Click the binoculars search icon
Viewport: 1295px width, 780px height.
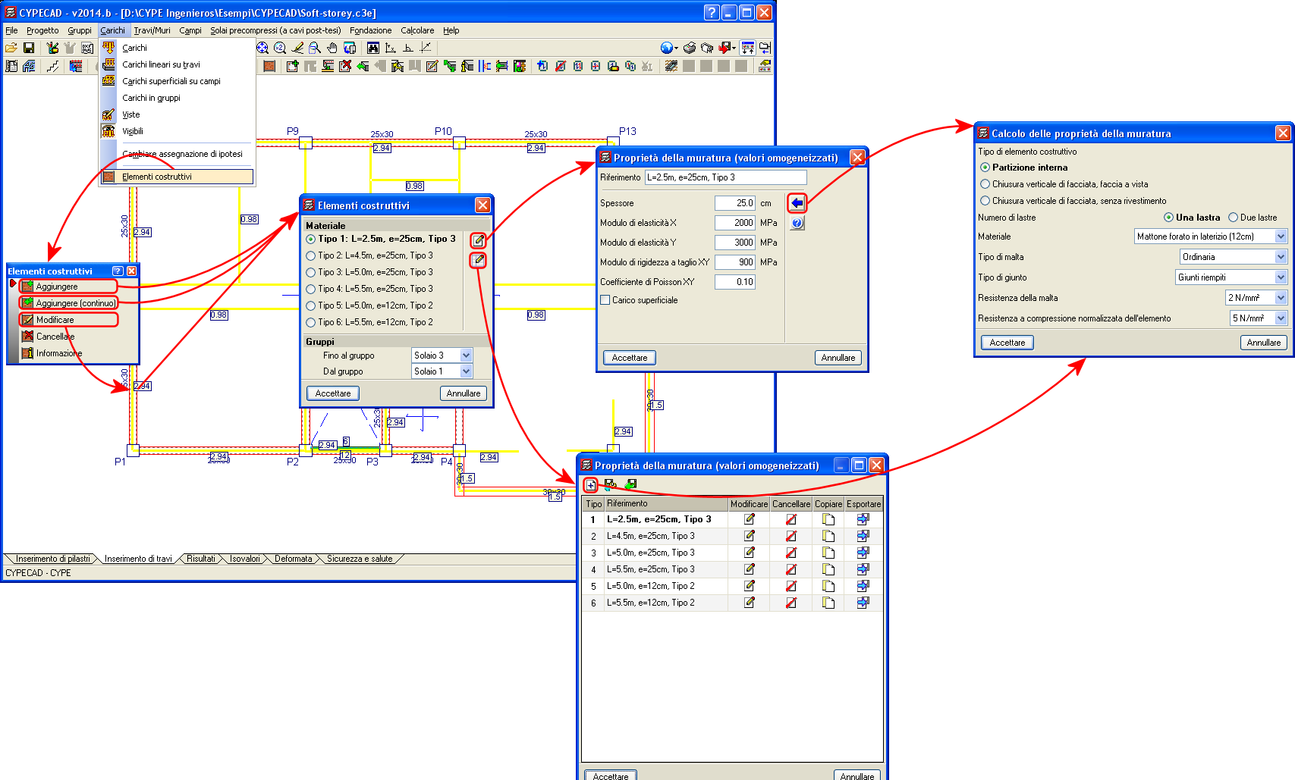(373, 48)
